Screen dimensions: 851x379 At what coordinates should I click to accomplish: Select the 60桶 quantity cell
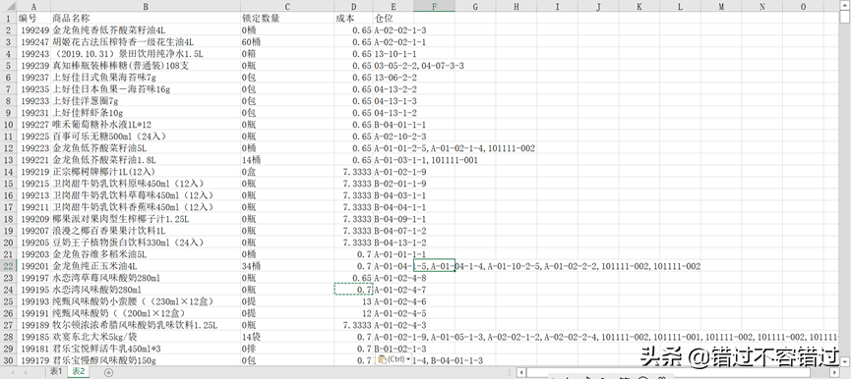tap(287, 41)
